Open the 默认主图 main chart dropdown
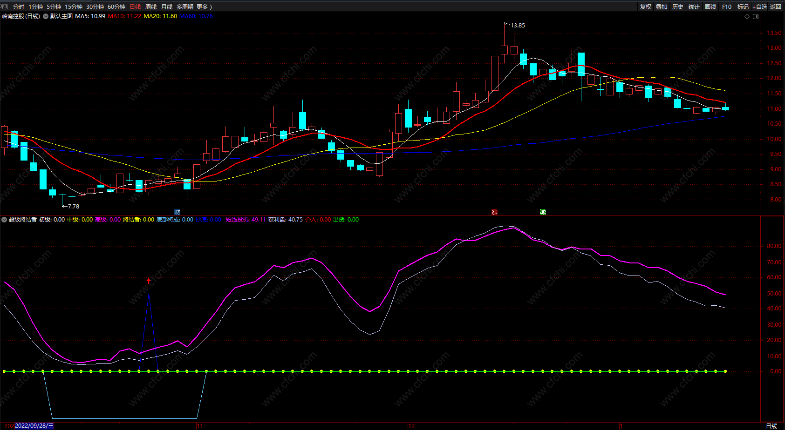 46,16
